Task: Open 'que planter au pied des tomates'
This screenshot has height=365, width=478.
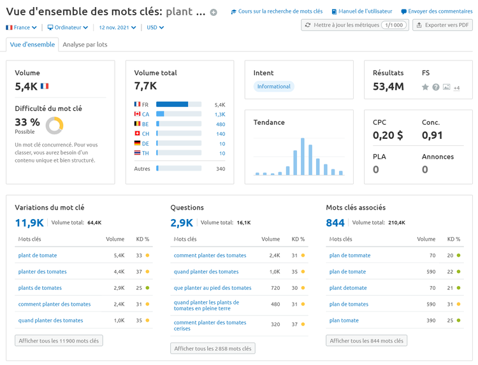Action: [x=212, y=288]
